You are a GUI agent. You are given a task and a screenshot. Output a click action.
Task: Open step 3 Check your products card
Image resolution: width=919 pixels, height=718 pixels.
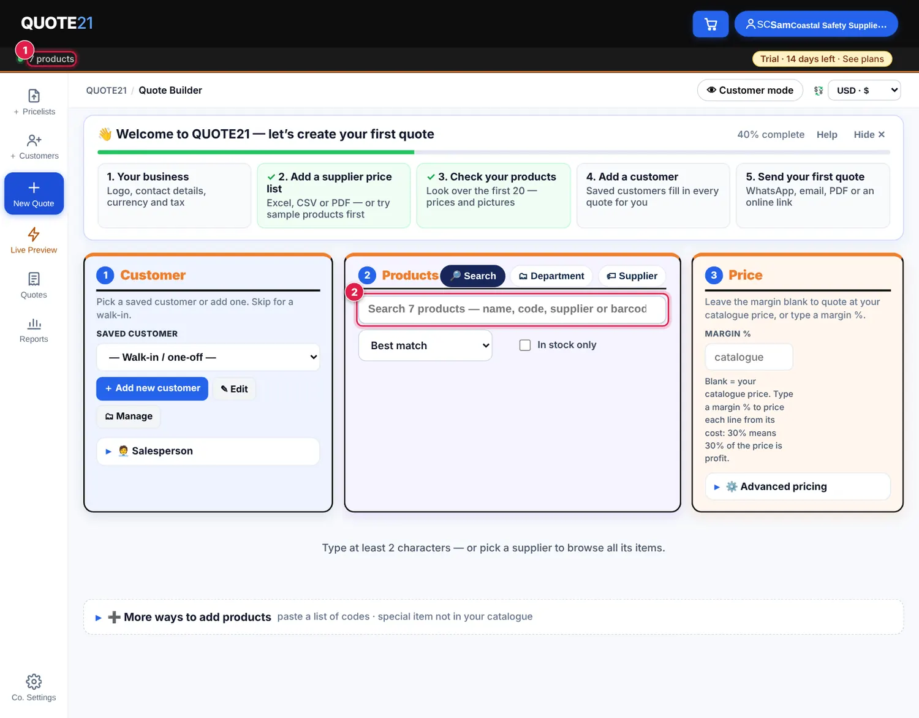[493, 195]
